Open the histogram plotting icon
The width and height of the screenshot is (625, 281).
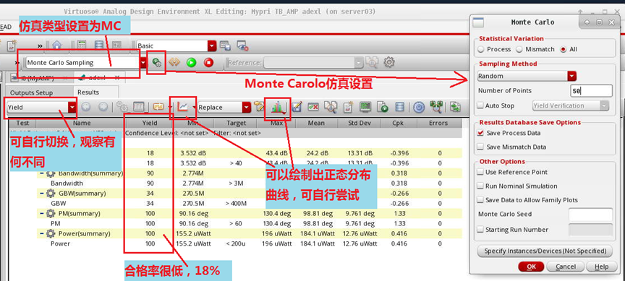278,107
